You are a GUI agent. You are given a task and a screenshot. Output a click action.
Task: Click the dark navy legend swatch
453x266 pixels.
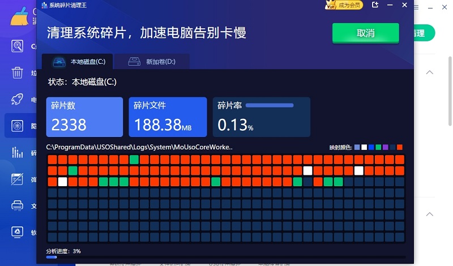click(x=392, y=147)
